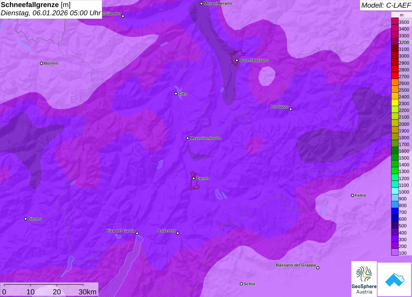
Task: Click the Bienno city marker
Action: (26, 219)
